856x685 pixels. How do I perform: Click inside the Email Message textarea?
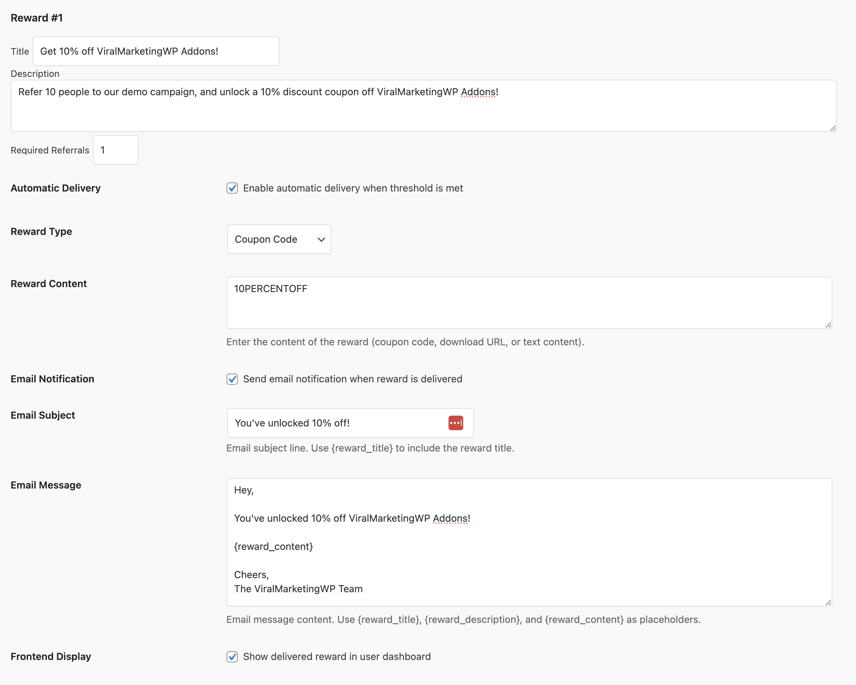(529, 542)
